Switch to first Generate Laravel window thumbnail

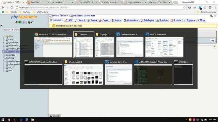tap(130, 47)
